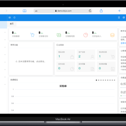Click the 查看向导 blue link
Viewport: 126px width, 126px height.
click(x=123, y=43)
